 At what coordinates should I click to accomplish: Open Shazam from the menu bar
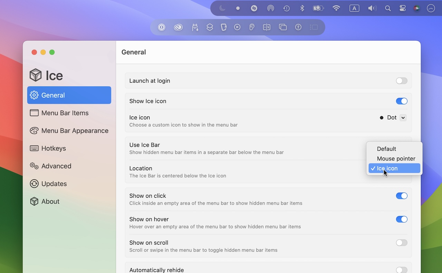(x=254, y=8)
